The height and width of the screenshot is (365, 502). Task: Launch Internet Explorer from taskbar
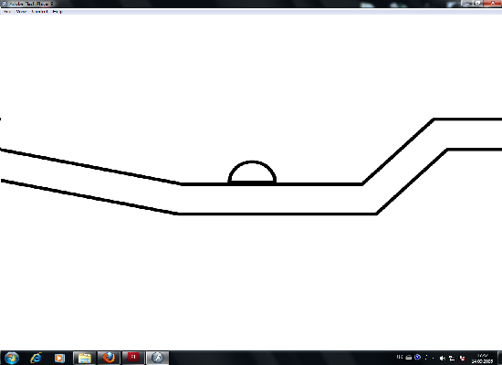pos(37,358)
